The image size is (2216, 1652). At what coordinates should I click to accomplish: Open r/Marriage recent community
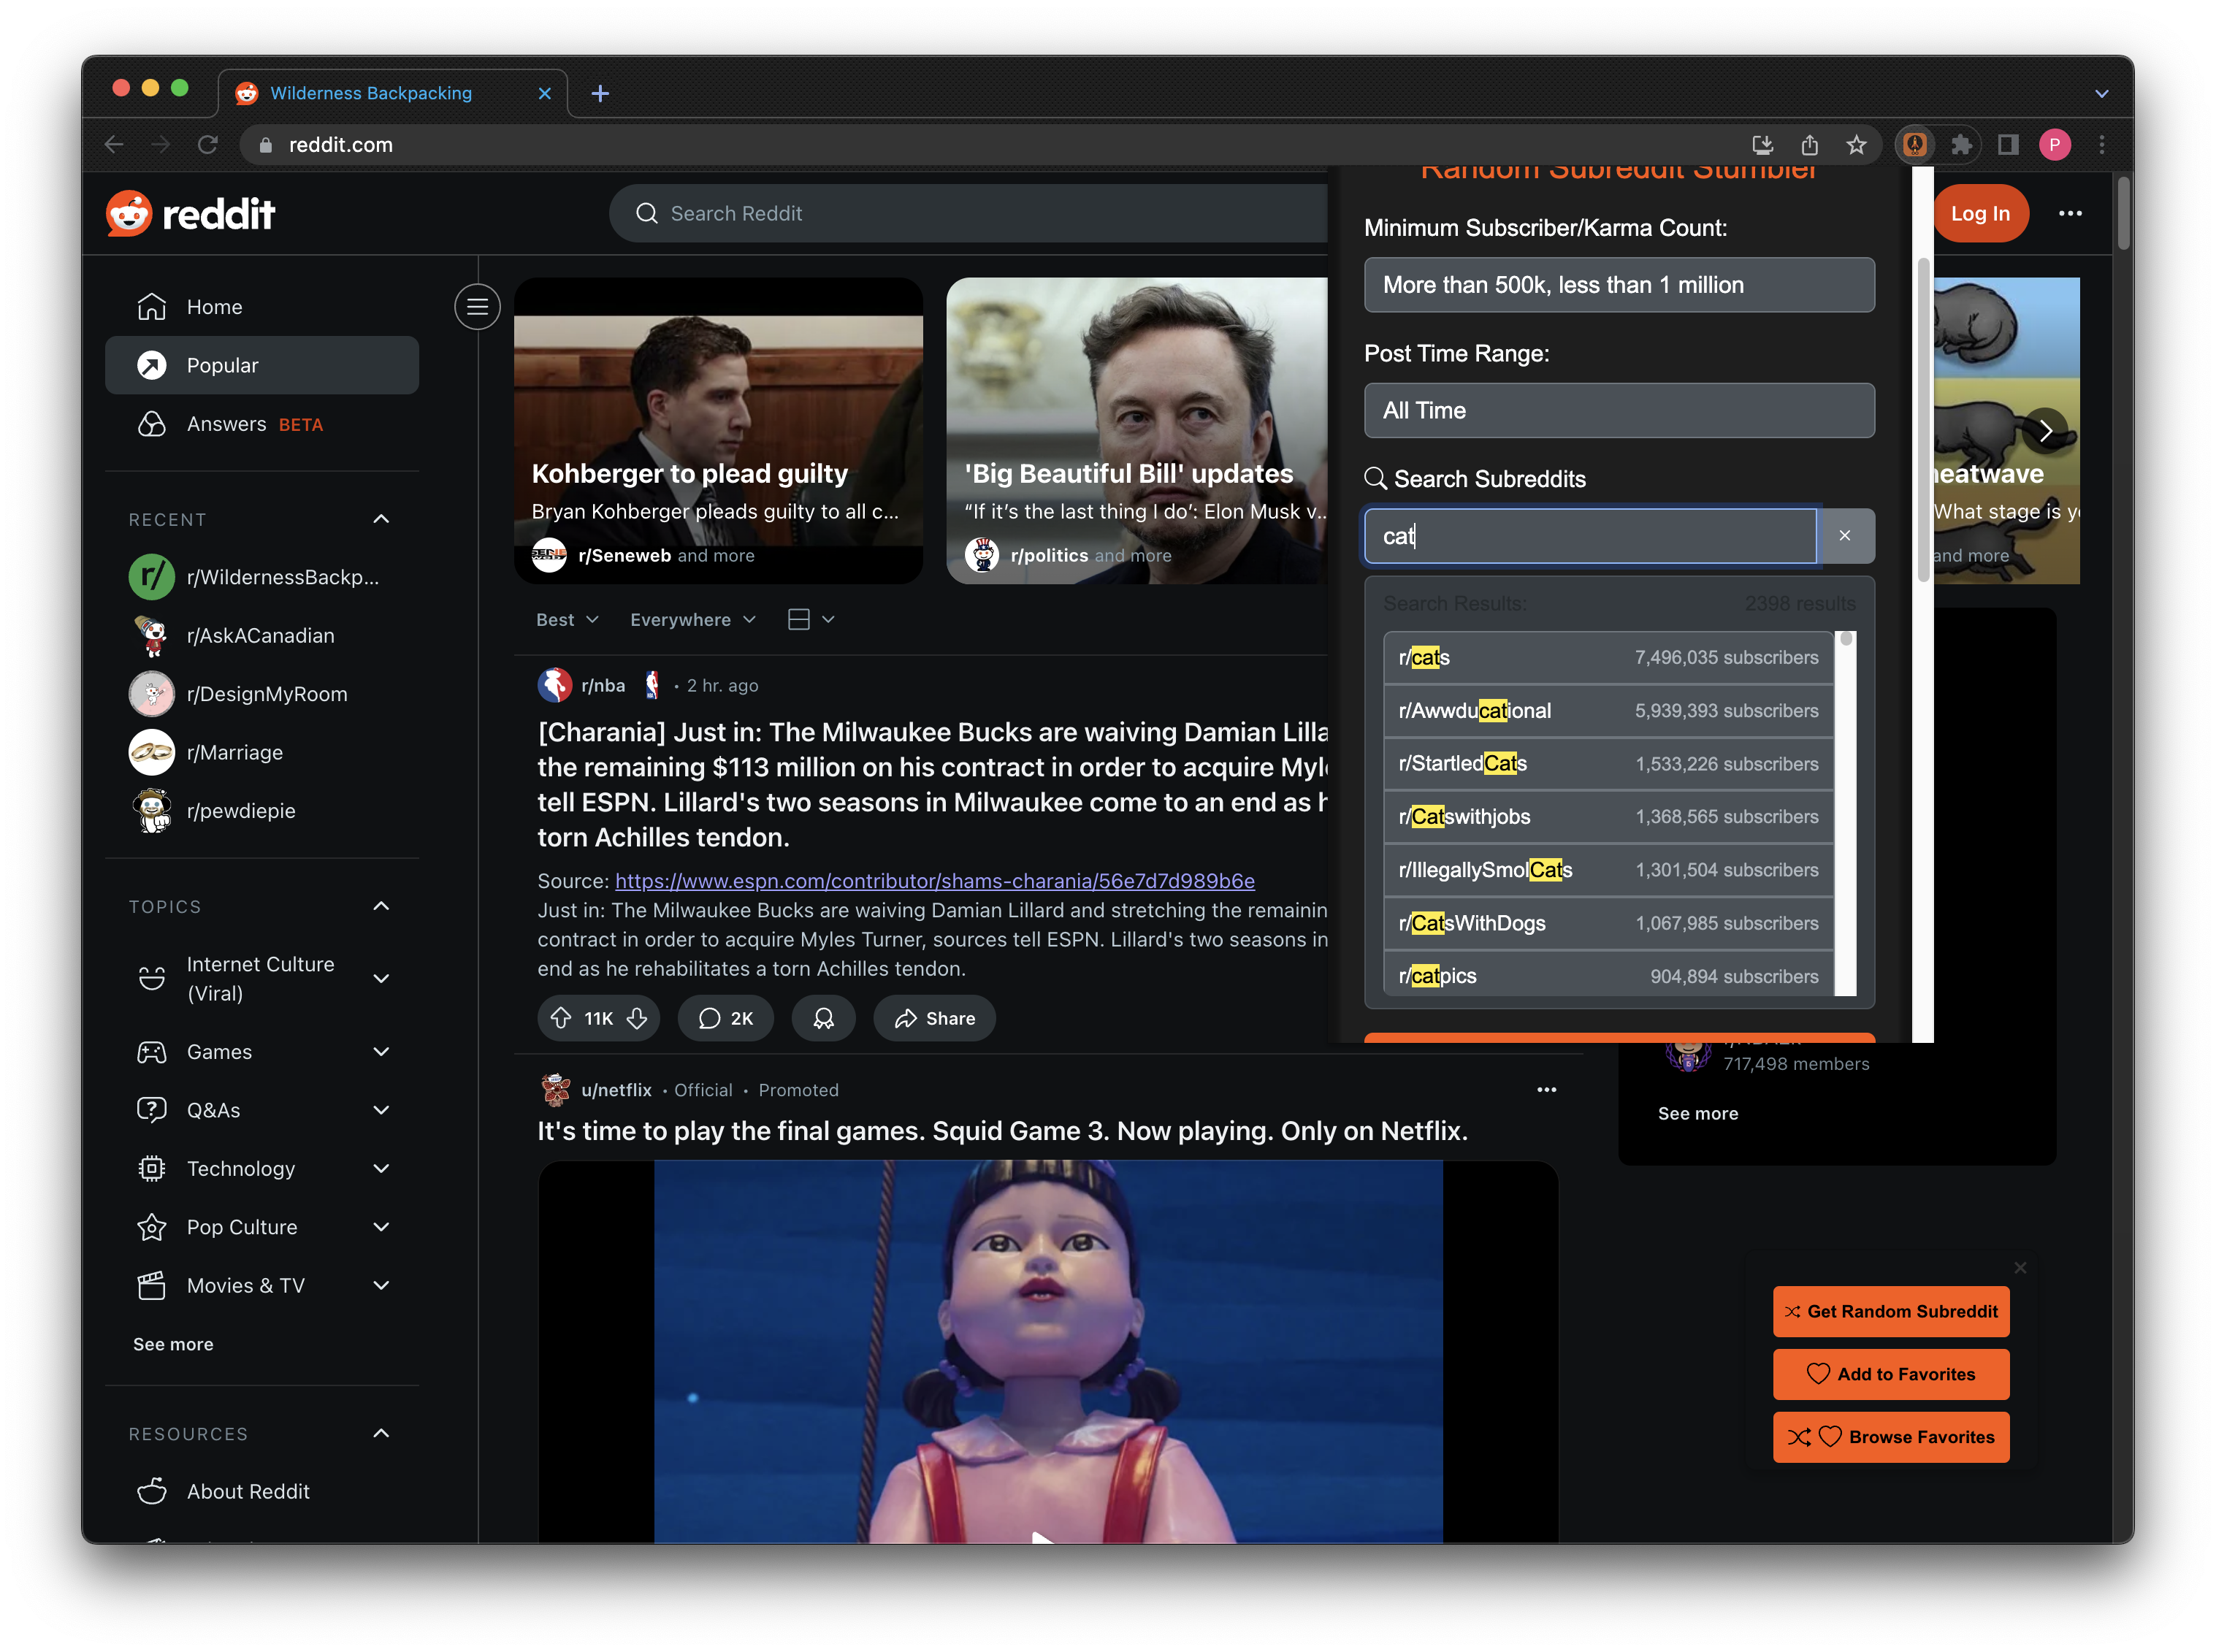[x=262, y=752]
